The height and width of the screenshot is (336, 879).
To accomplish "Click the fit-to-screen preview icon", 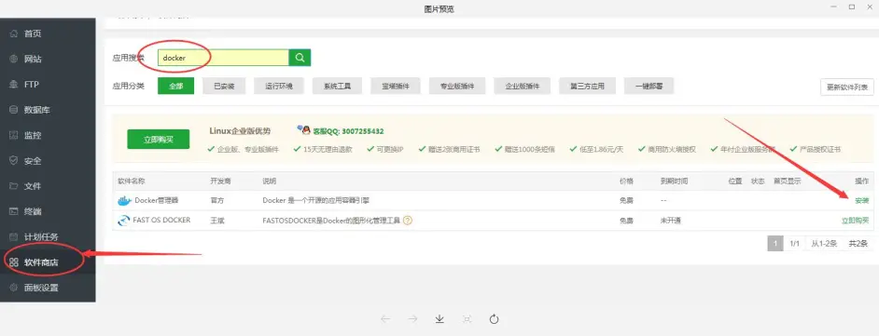I will 467,319.
